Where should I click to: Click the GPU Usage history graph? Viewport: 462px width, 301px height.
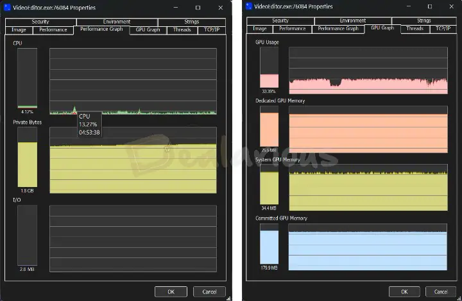(x=368, y=70)
